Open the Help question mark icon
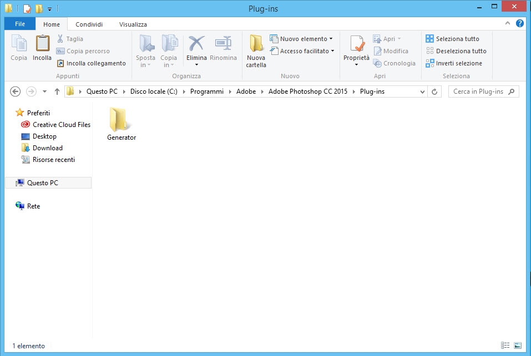 click(520, 24)
